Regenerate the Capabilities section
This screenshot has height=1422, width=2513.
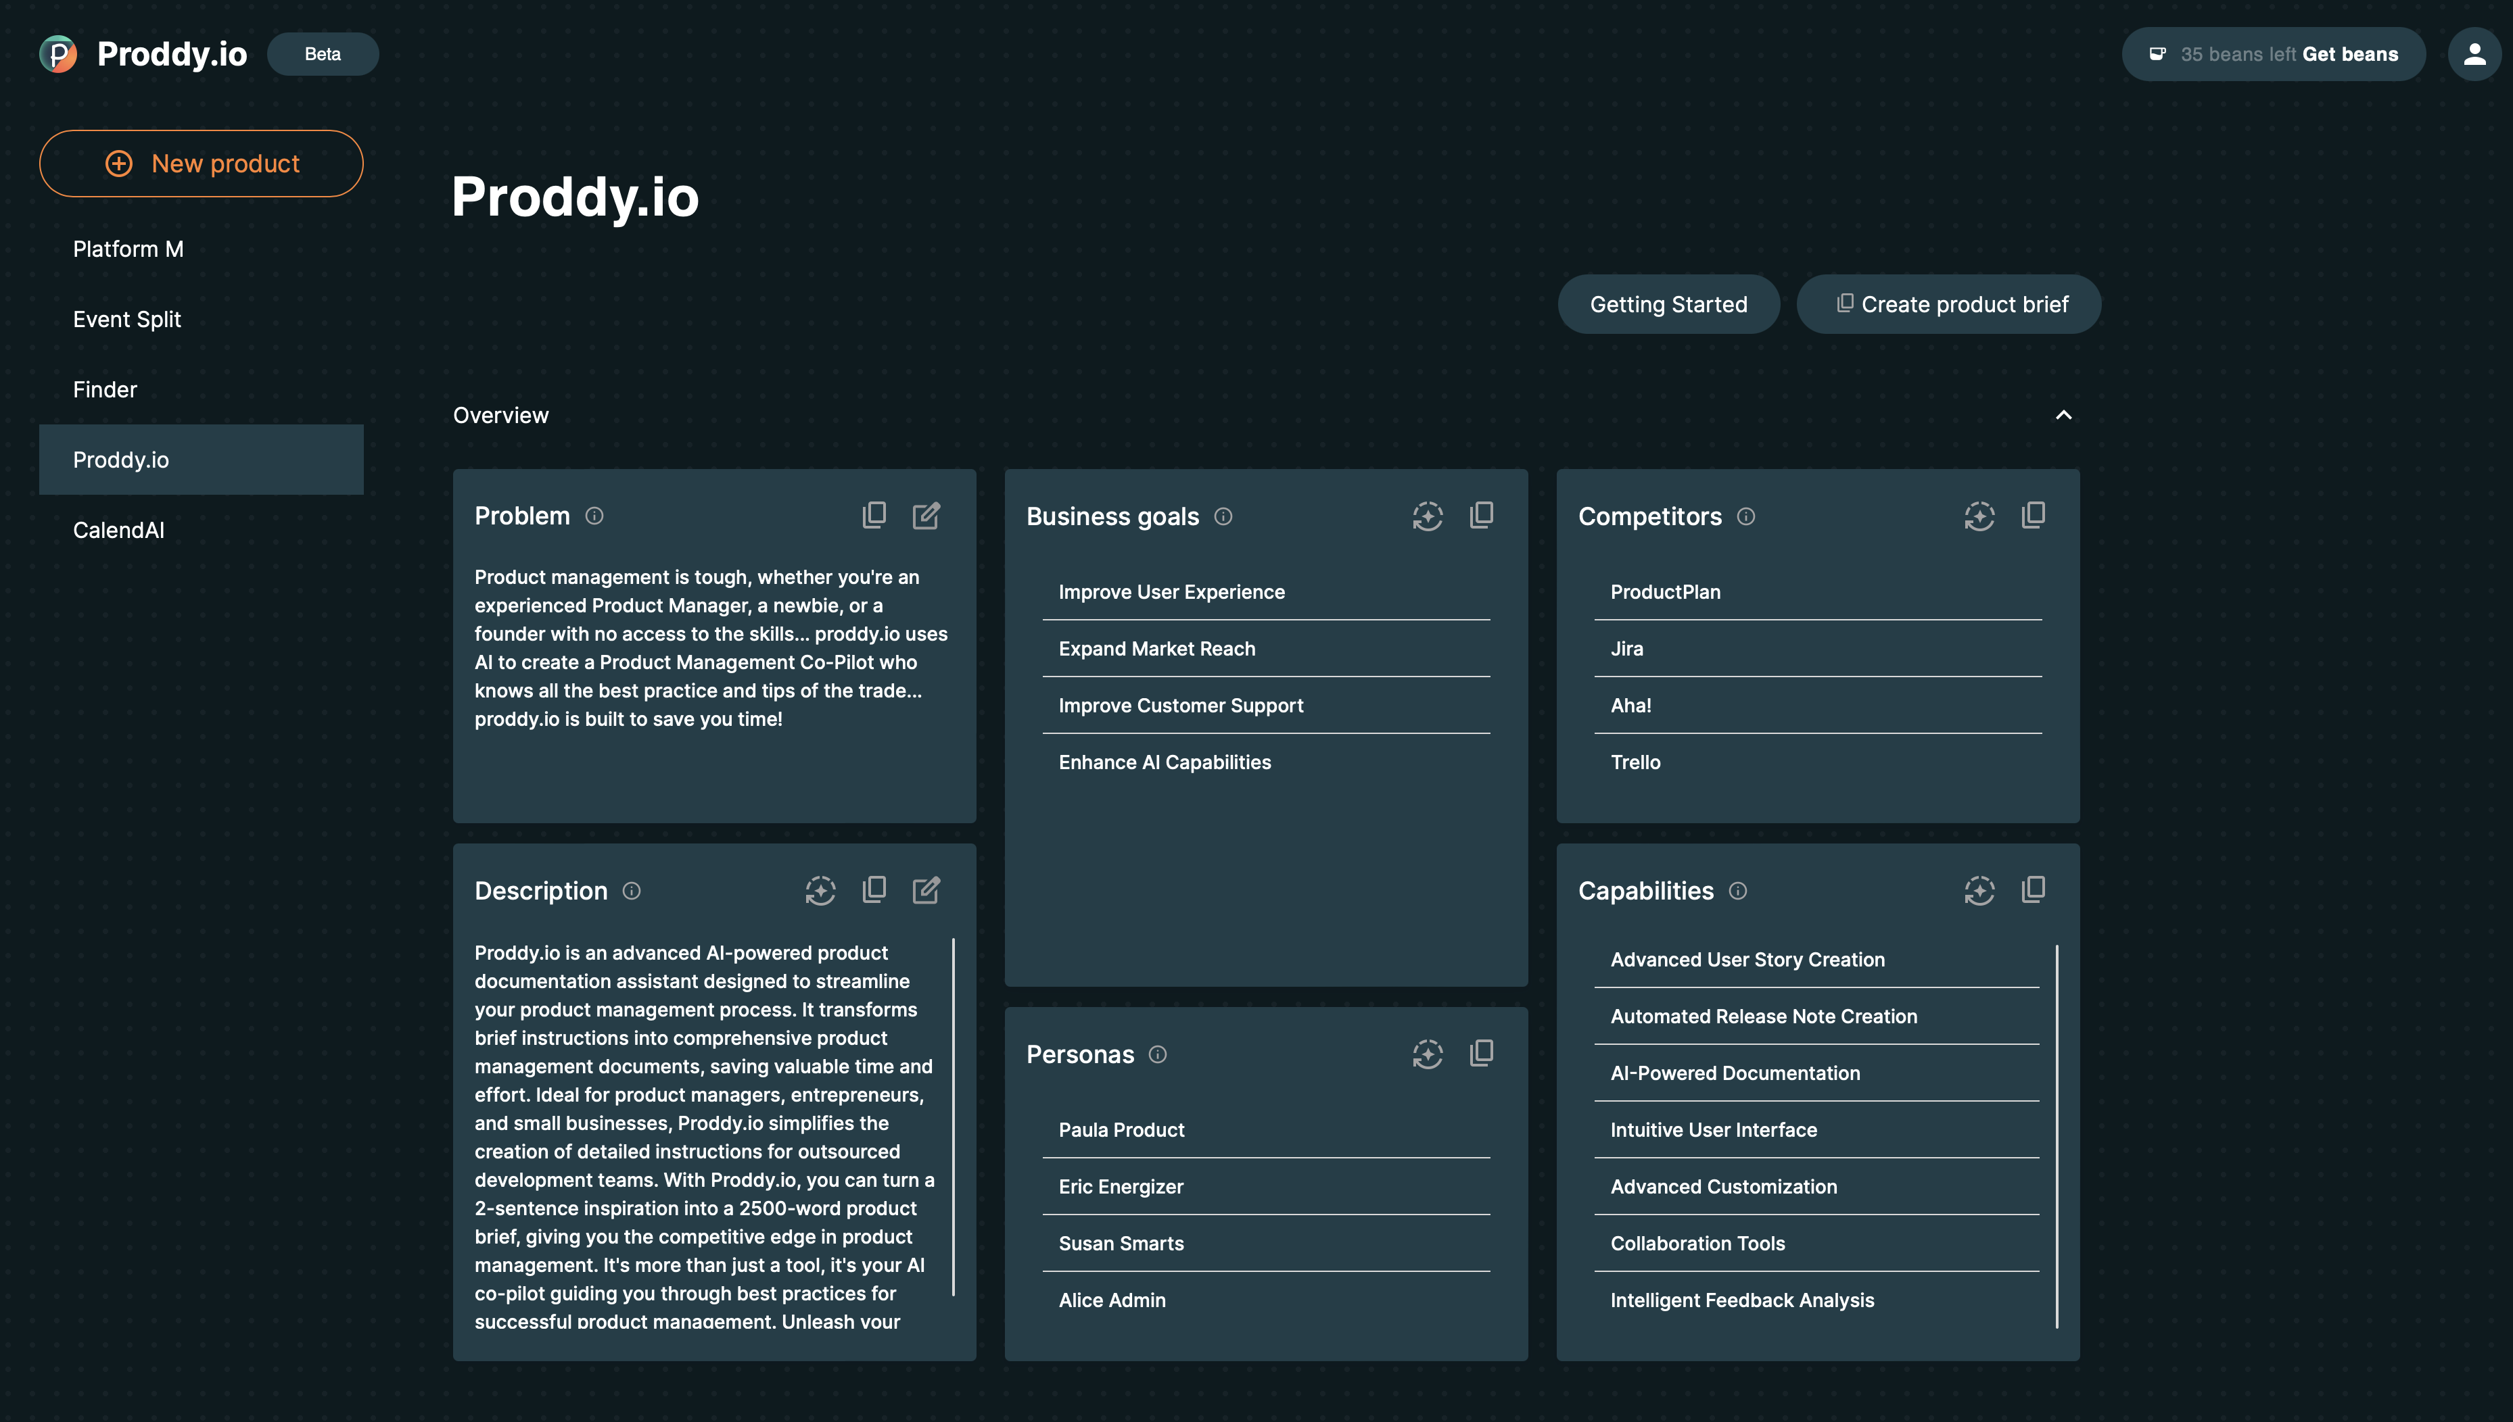(x=1979, y=889)
